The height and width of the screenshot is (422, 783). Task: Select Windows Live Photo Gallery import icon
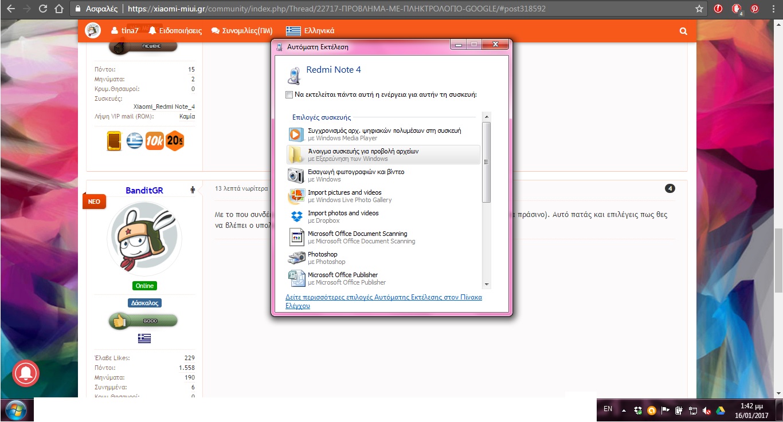(x=296, y=196)
